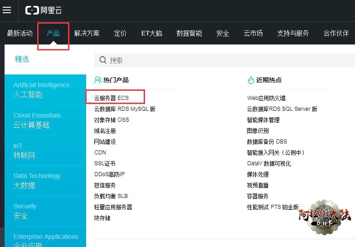Select the 精选 sidebar category
The width and height of the screenshot is (355, 247).
[x=22, y=59]
